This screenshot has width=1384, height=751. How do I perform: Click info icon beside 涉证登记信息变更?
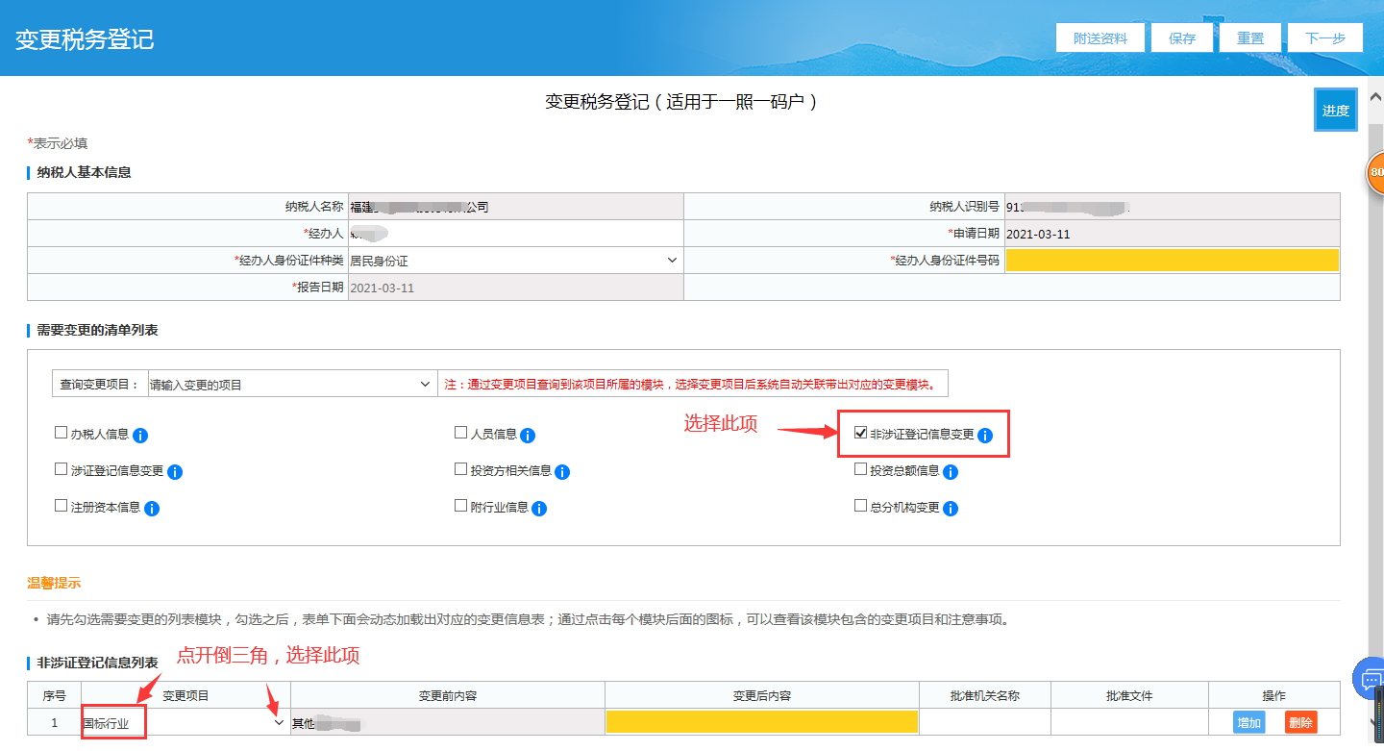pyautogui.click(x=175, y=472)
